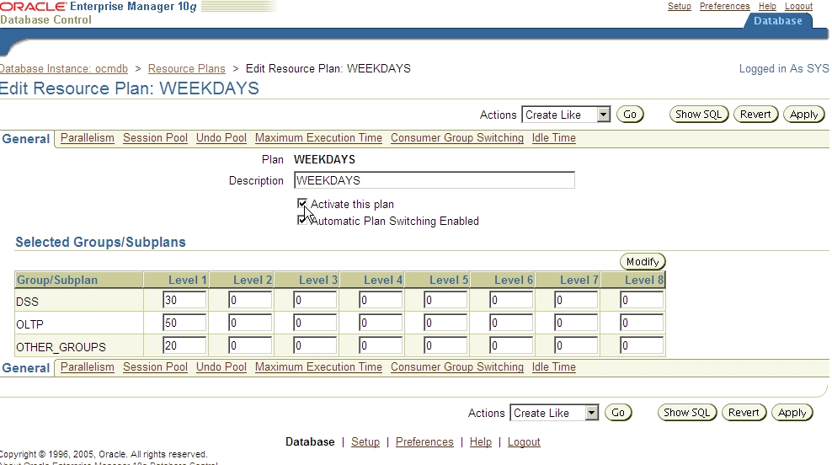
Task: Click OTHER_GROUPS Level 1 field
Action: [x=184, y=345]
